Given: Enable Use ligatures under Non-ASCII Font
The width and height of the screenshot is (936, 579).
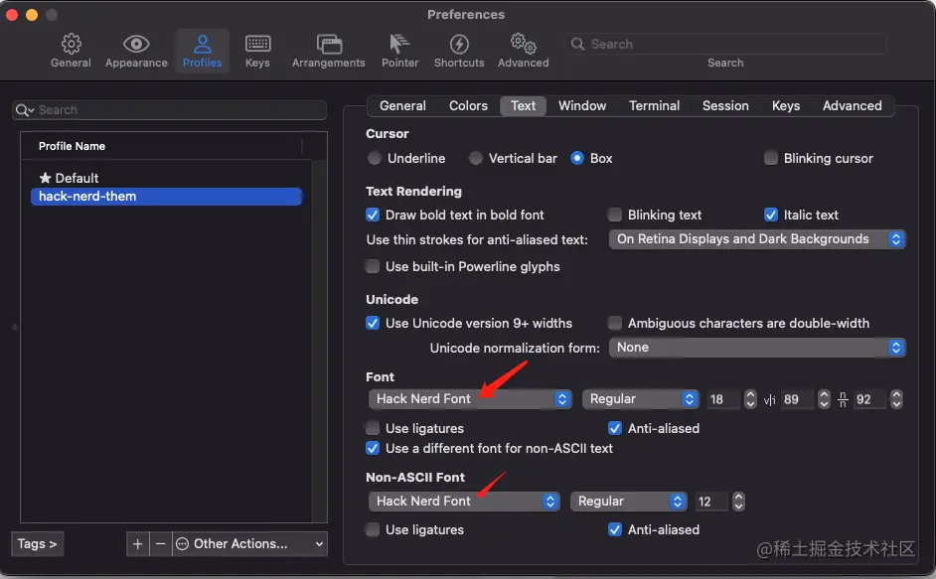Looking at the screenshot, I should 373,529.
